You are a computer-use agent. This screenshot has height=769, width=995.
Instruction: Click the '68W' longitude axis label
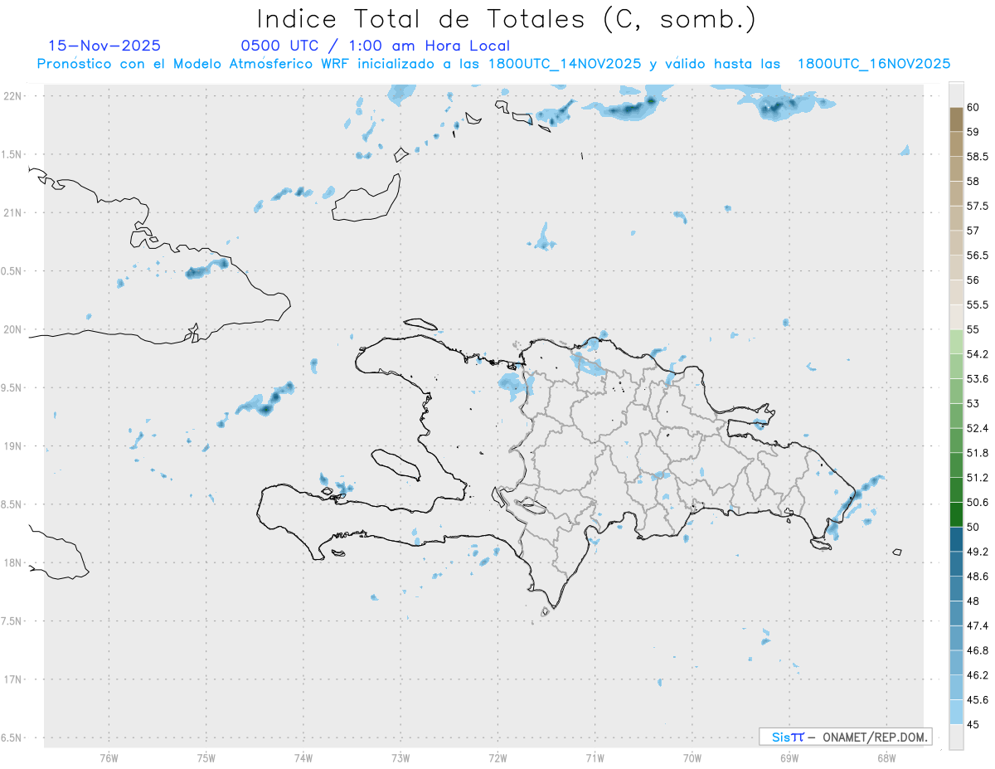[886, 757]
